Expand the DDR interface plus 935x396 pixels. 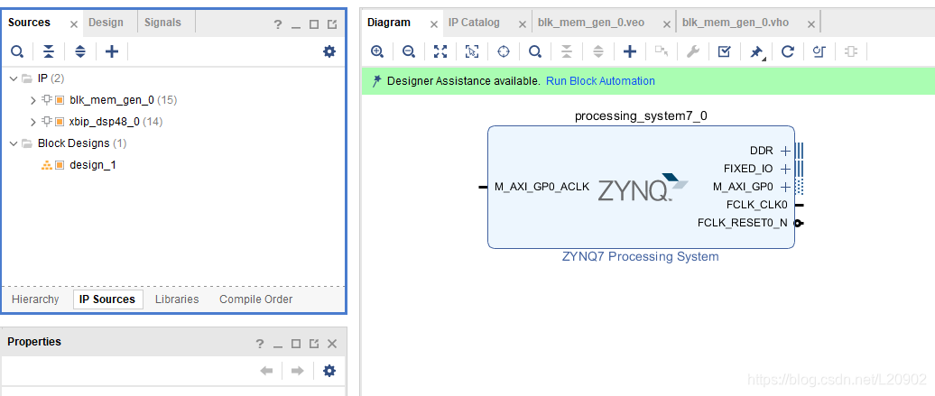tap(785, 151)
